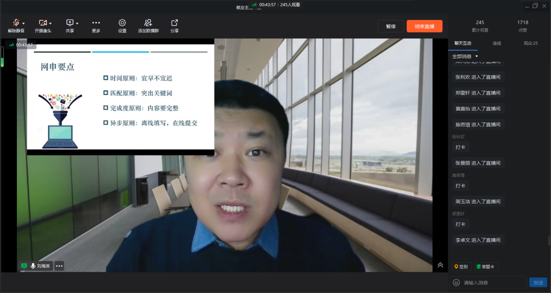Open the 全部消息 message filter dropdown
The width and height of the screenshot is (551, 293).
(x=465, y=56)
